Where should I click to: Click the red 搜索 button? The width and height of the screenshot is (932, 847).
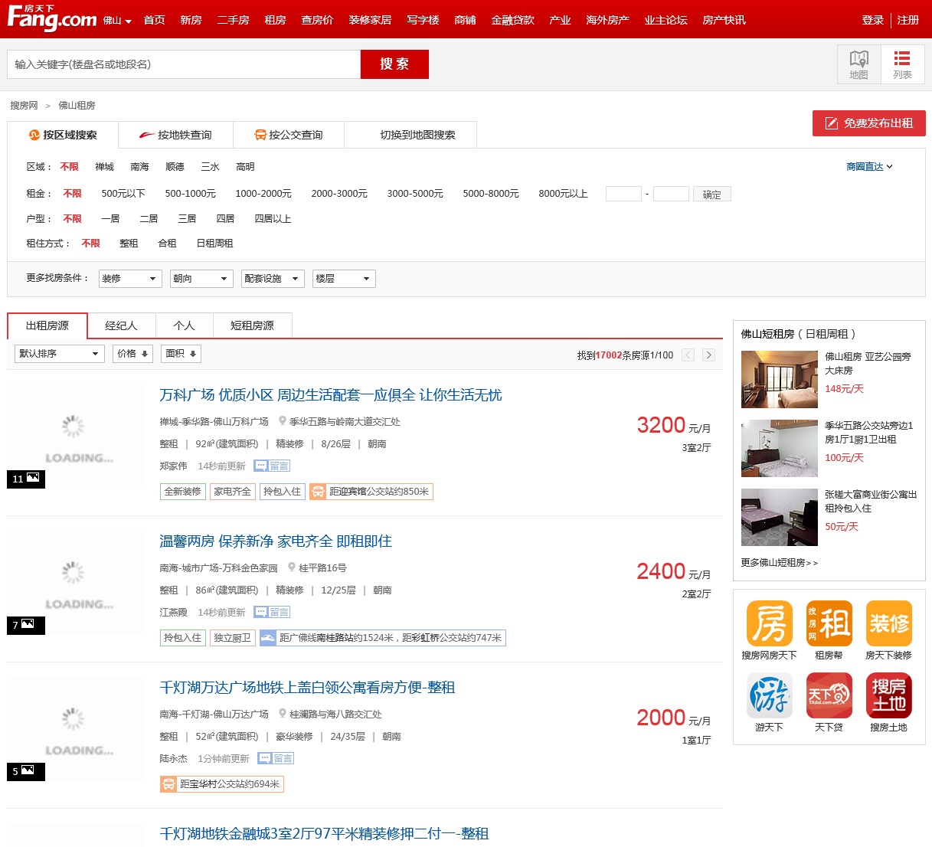(394, 64)
